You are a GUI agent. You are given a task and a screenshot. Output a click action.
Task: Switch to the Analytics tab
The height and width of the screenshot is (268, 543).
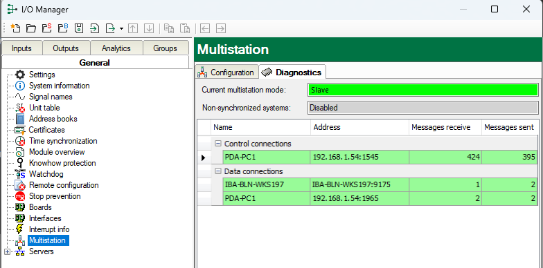(x=116, y=48)
